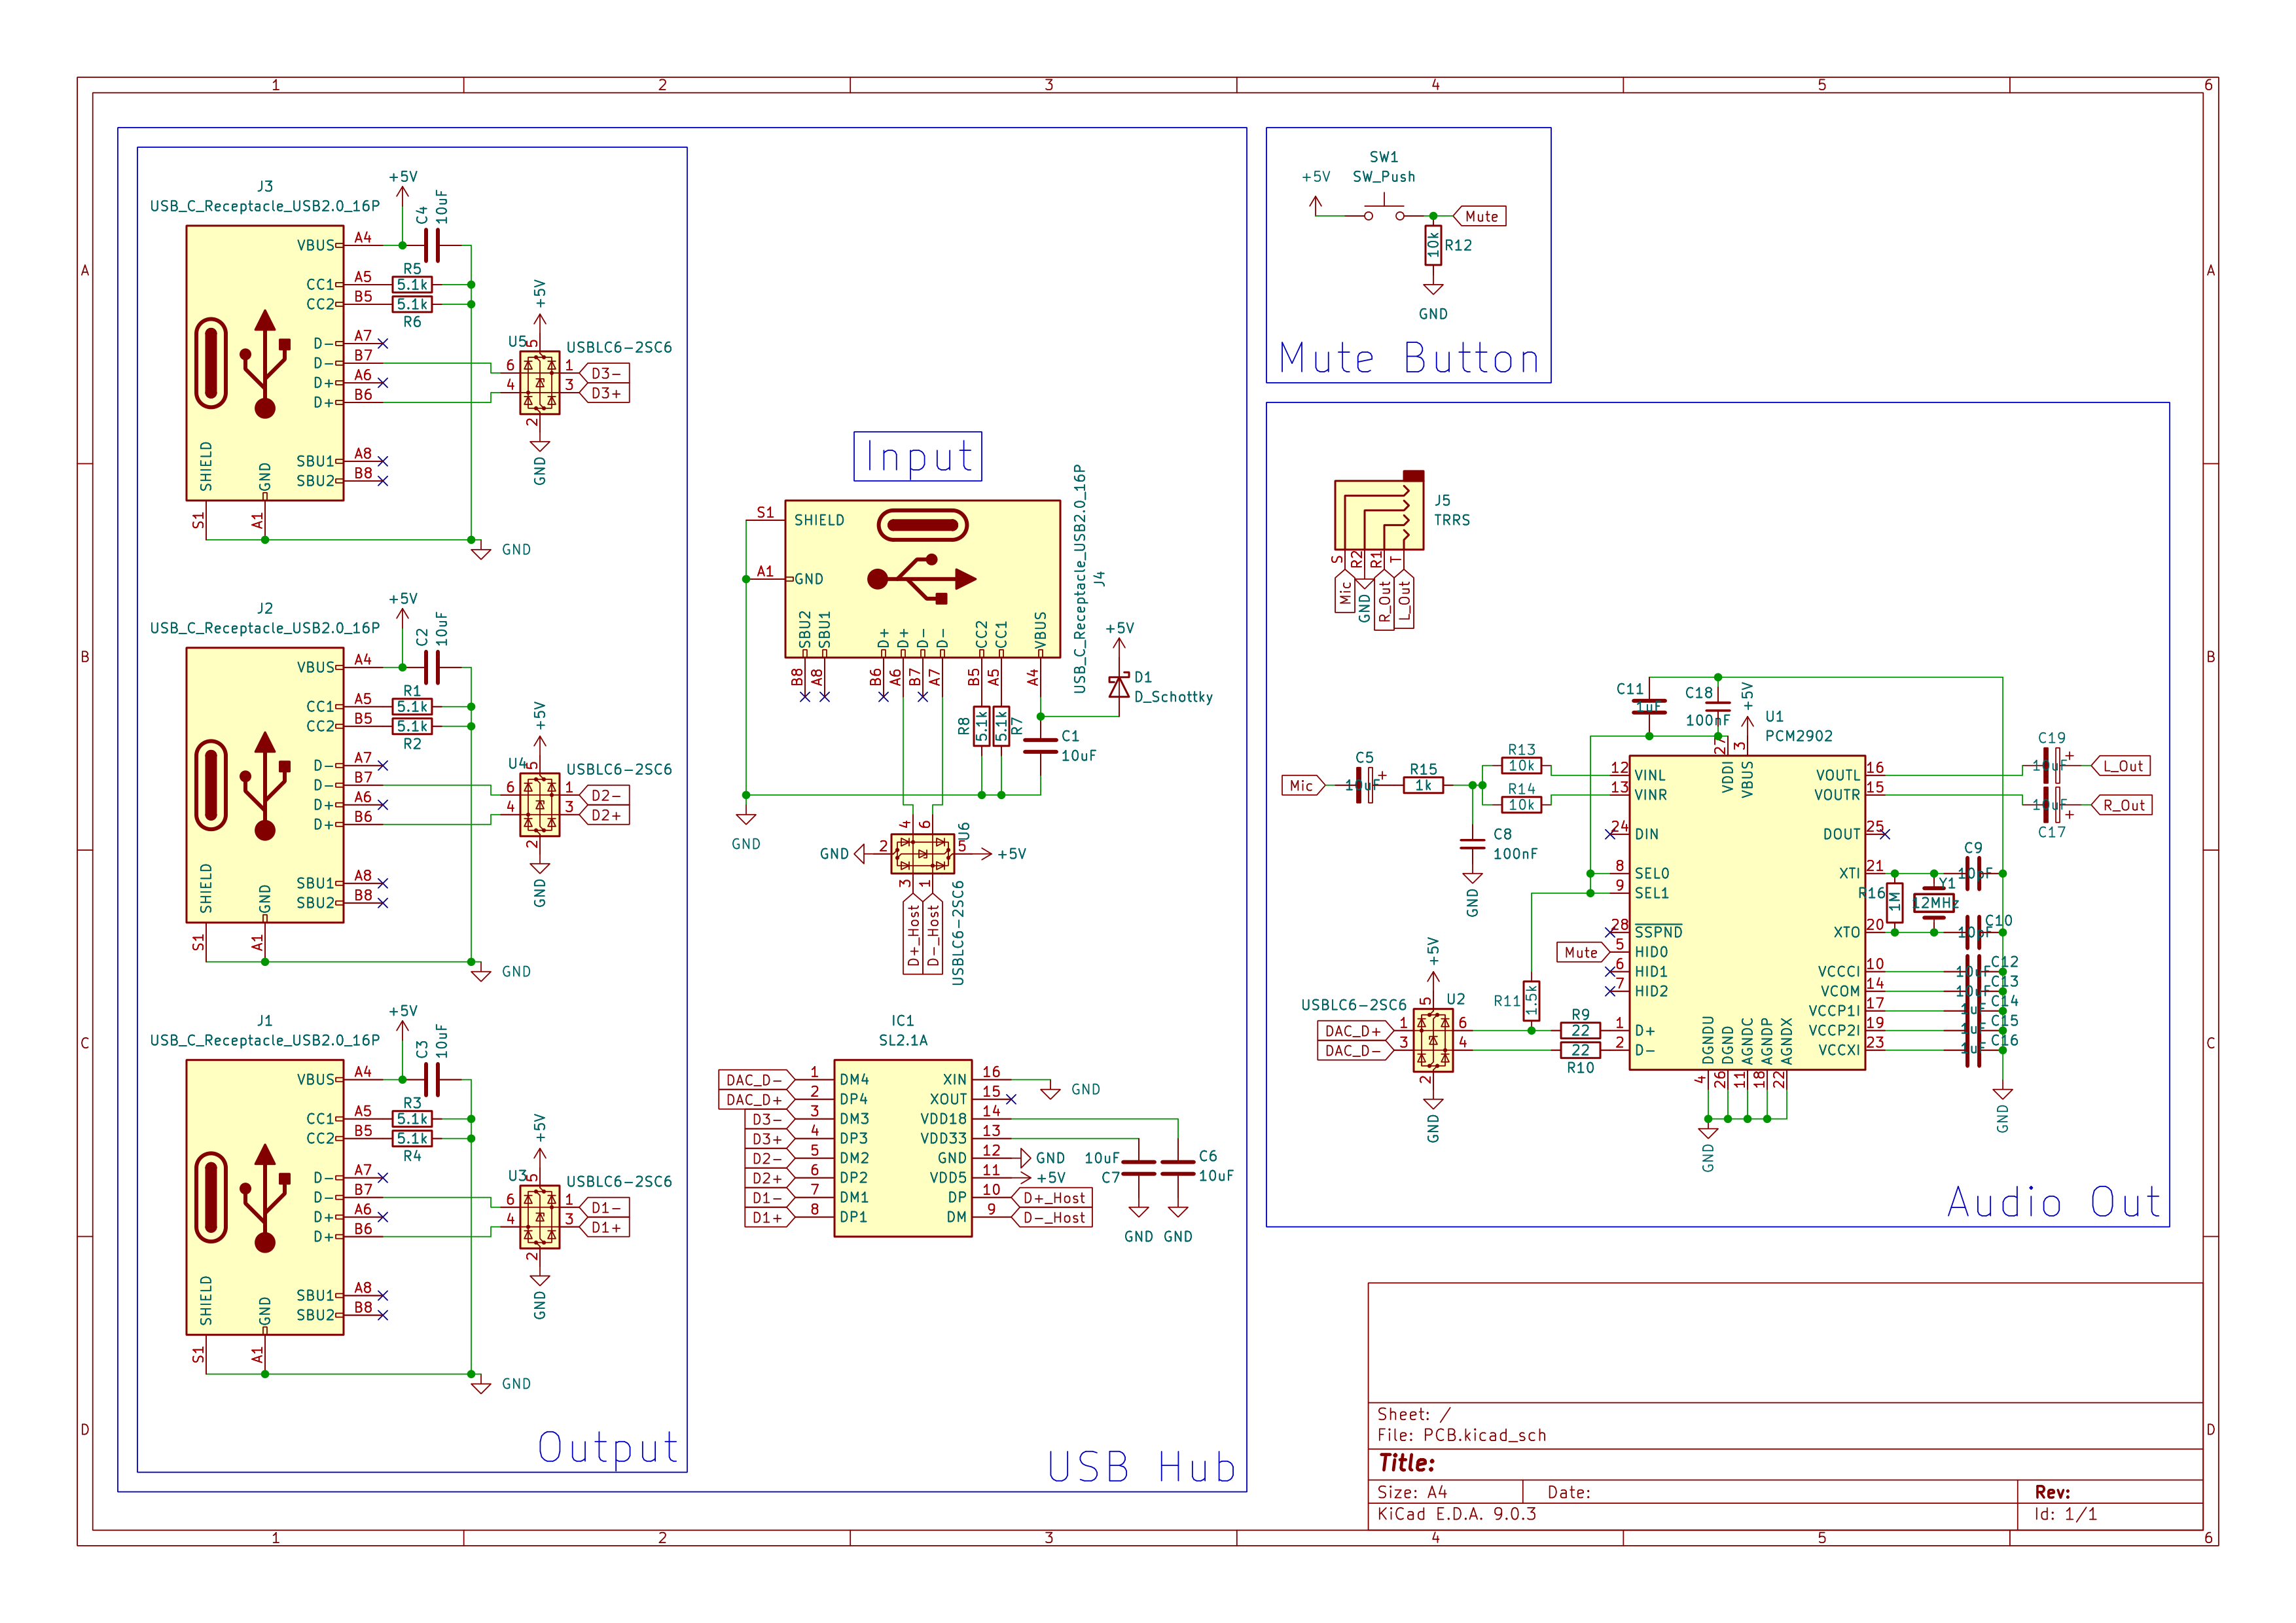The image size is (2296, 1623).
Task: Click resistor R11 1.5k symbol
Action: [x=1531, y=1000]
